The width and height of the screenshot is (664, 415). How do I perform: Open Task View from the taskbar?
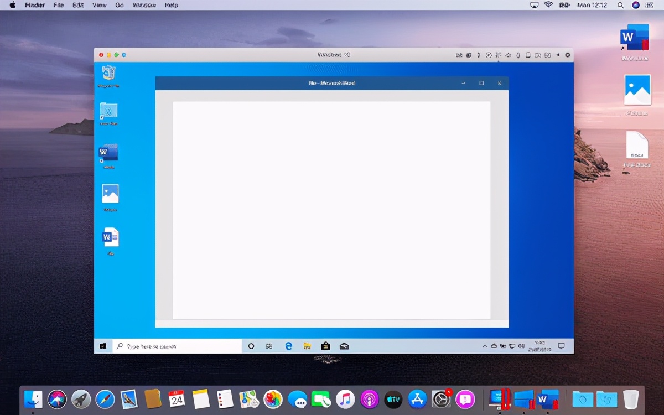tap(269, 345)
